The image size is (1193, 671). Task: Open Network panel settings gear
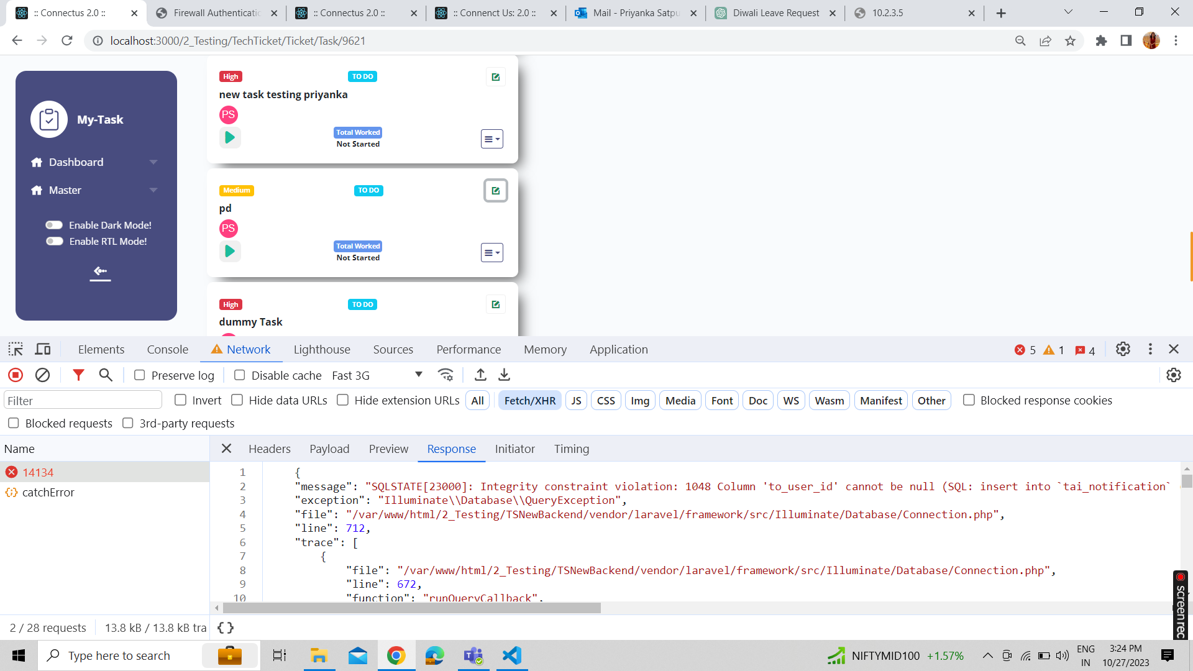[x=1174, y=375]
